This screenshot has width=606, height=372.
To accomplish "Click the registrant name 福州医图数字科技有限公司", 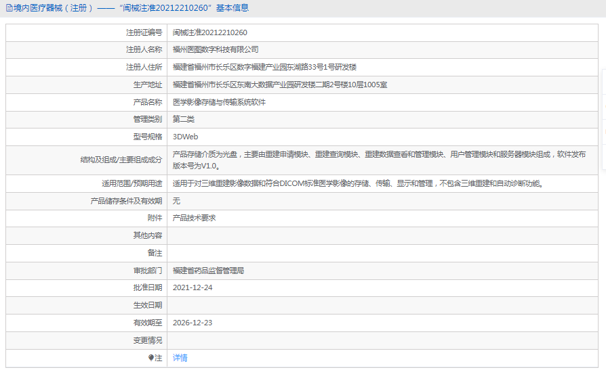I will [216, 50].
